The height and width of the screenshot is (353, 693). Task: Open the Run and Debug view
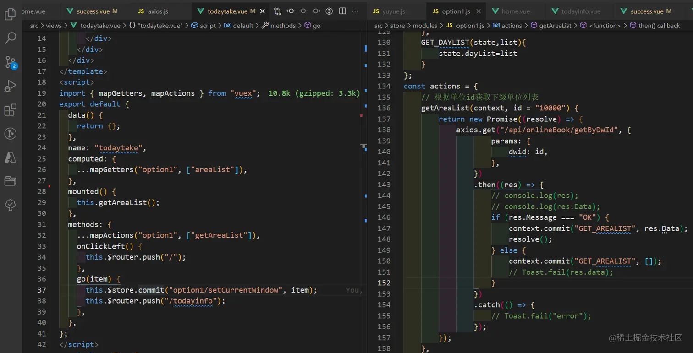click(x=10, y=86)
